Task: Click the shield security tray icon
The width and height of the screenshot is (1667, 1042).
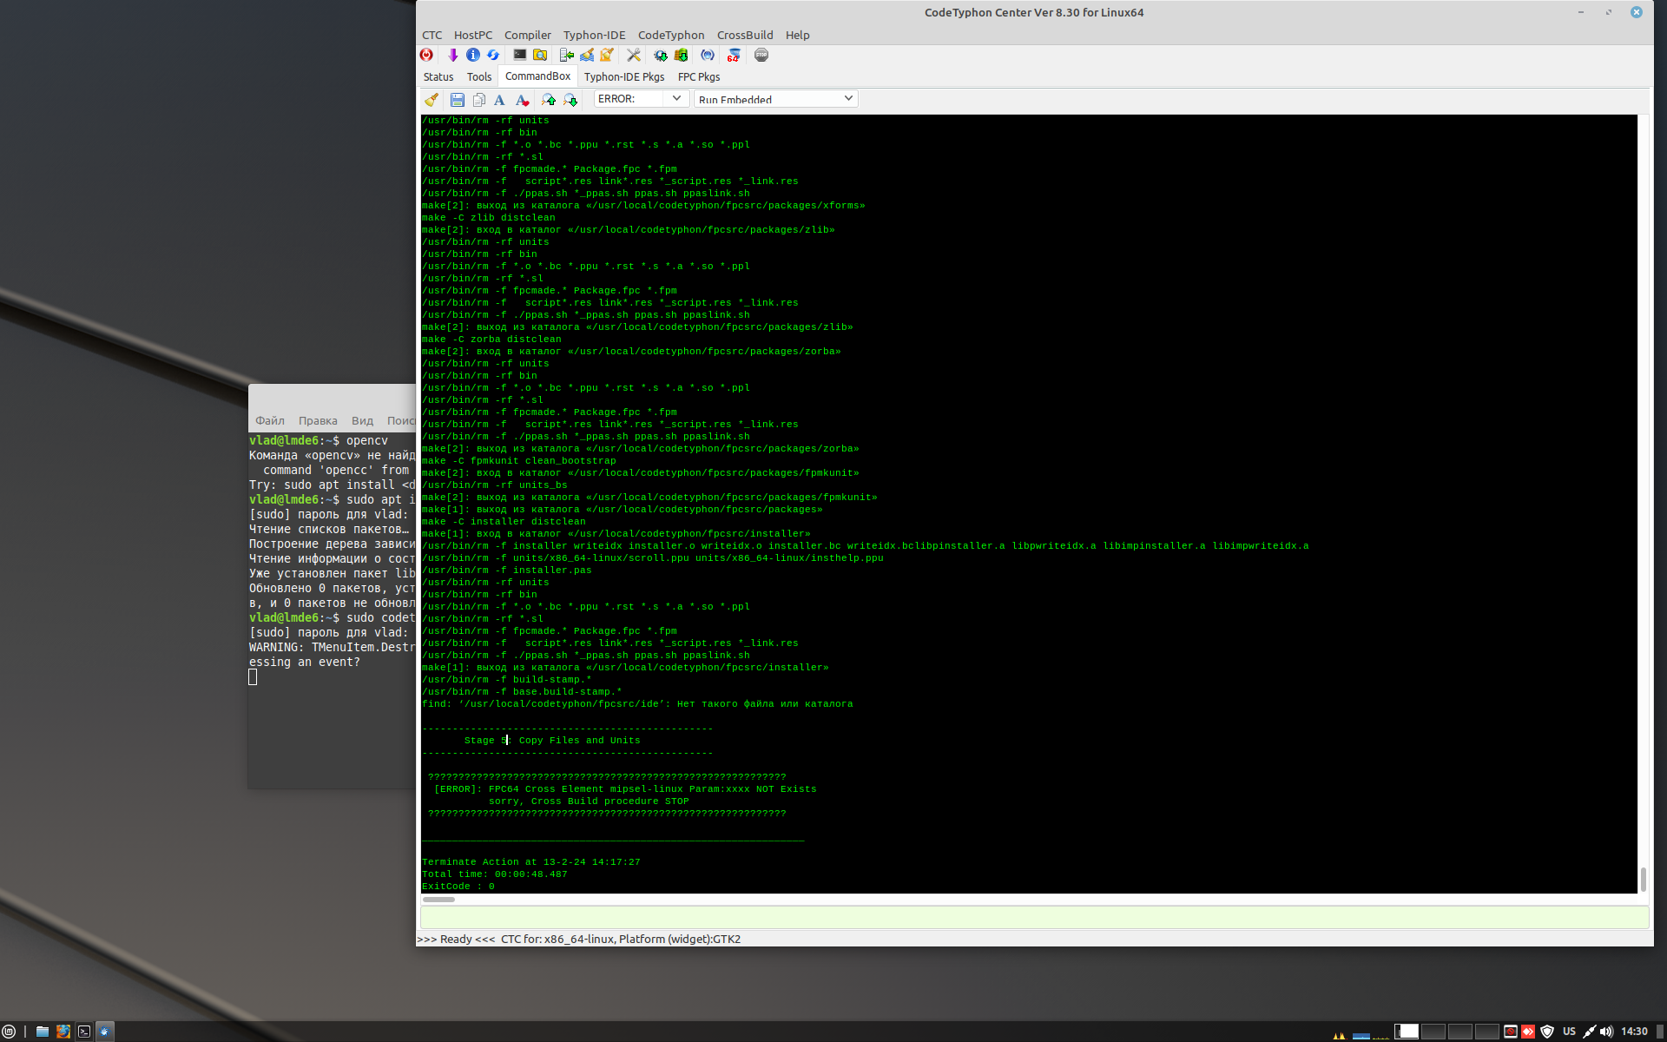Action: (x=1547, y=1032)
